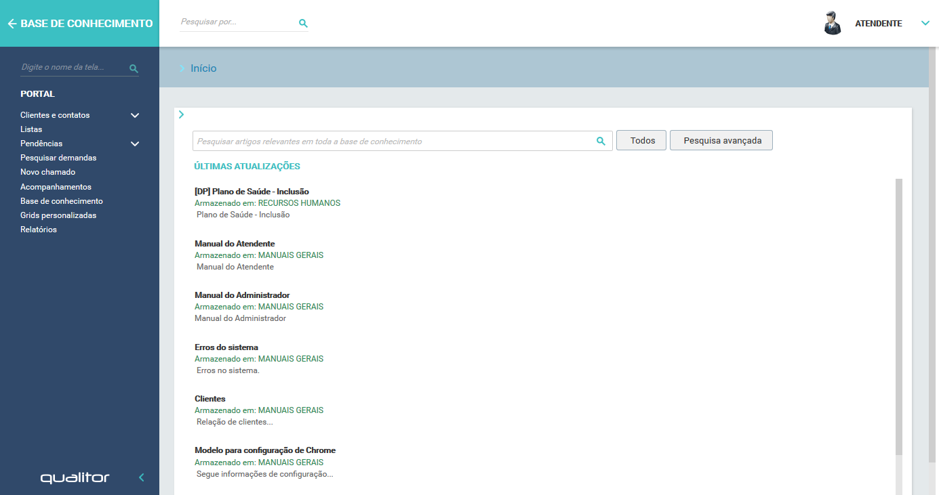939x495 pixels.
Task: Click Armazenado em: RECURSOS HUMANOS text
Action: 267,203
